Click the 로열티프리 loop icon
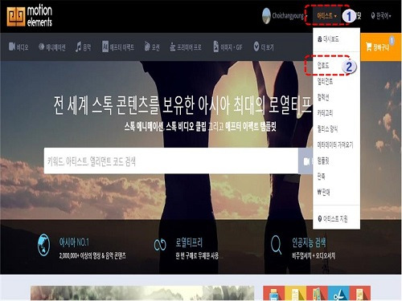 point(160,245)
